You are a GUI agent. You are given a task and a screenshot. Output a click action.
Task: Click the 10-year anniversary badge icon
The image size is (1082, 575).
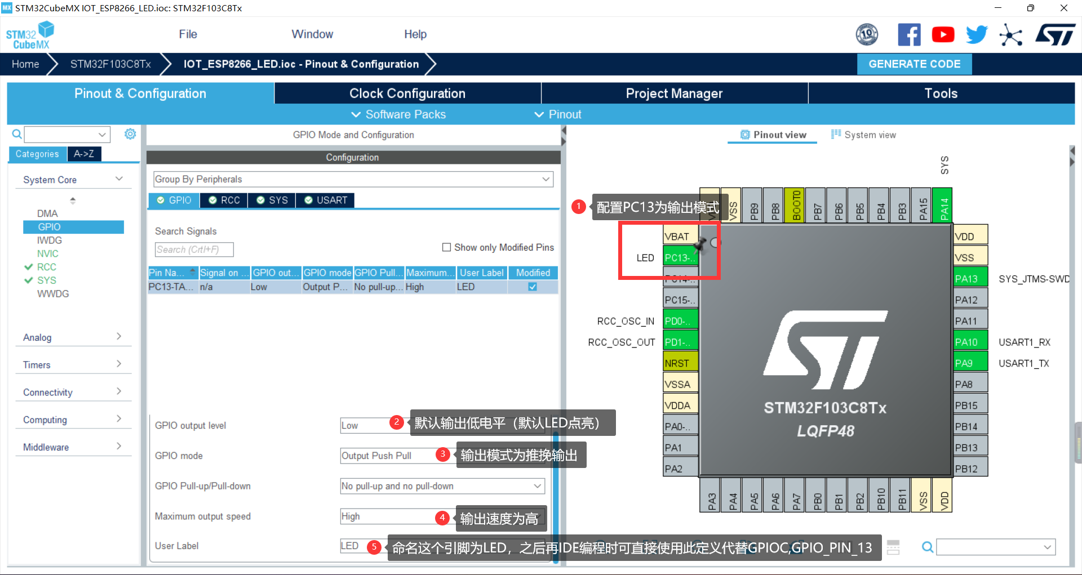(x=867, y=35)
